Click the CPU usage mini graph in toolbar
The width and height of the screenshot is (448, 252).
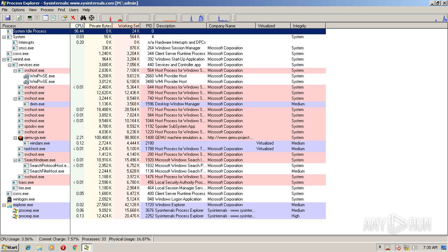pyautogui.click(x=112, y=18)
